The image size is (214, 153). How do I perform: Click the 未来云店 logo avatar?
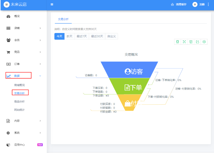point(7,5)
